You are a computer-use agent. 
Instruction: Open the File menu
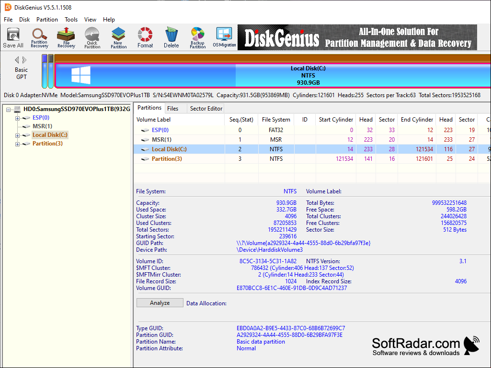click(8, 20)
